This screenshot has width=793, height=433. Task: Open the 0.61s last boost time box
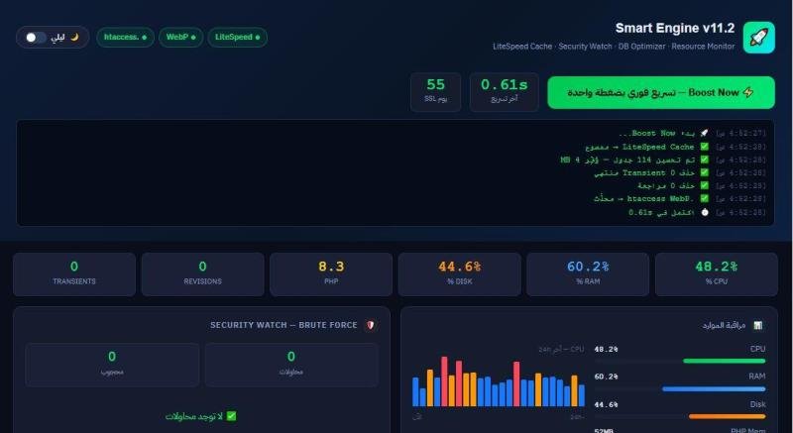(x=505, y=90)
